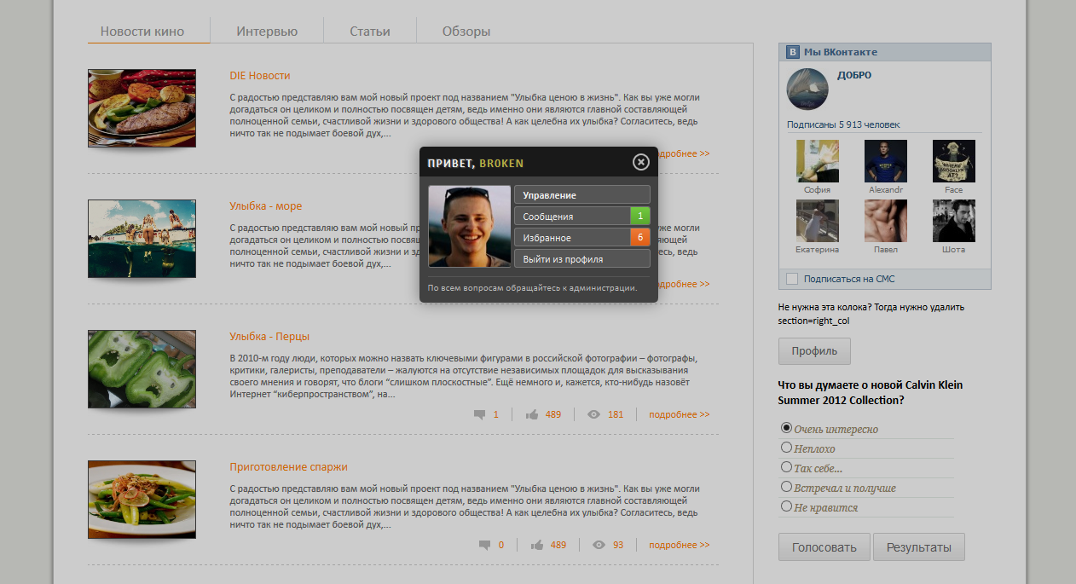Click views eye icon on Приготовление спаржи article

599,546
